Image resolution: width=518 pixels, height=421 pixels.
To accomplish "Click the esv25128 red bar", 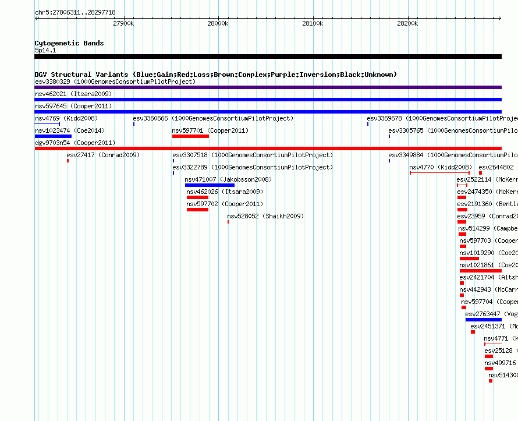I will point(489,356).
